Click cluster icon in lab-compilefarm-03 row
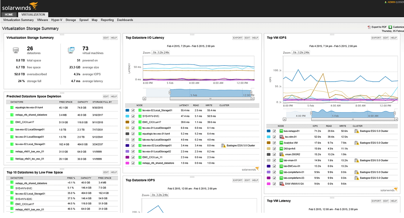404x218 pixels. 356,178
